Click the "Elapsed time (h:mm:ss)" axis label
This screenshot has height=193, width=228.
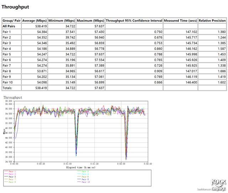point(81,167)
